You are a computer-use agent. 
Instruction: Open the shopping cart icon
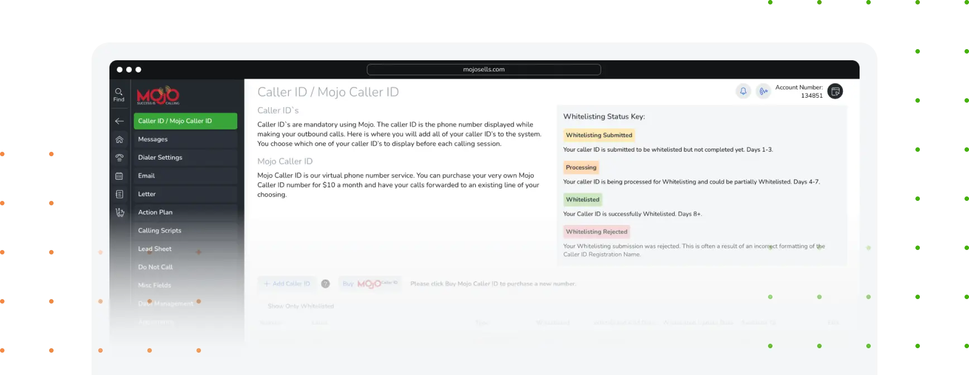(x=119, y=213)
